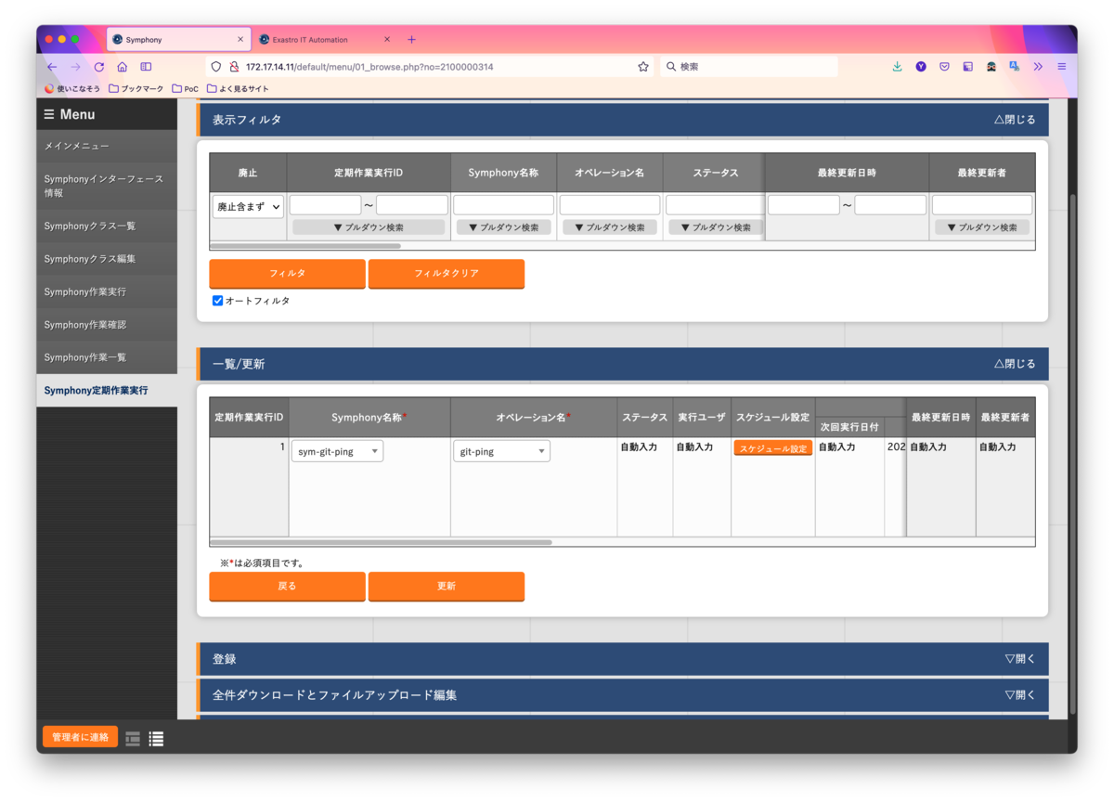This screenshot has height=802, width=1114.
Task: Expand 全件ダウンロードとファイルアップロード編集 section
Action: (x=1019, y=694)
